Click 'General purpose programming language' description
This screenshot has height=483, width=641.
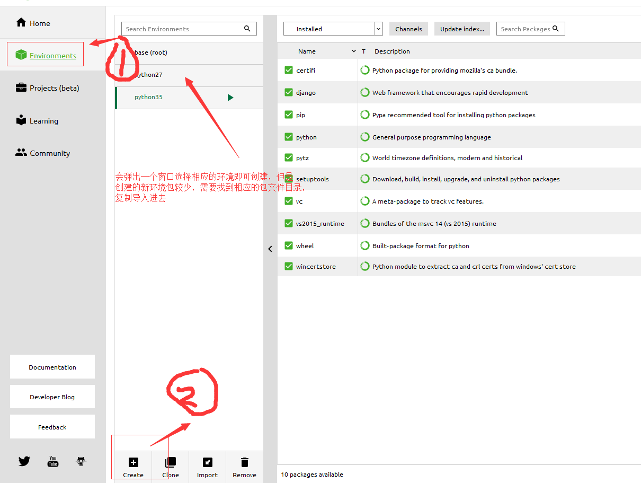click(x=432, y=137)
